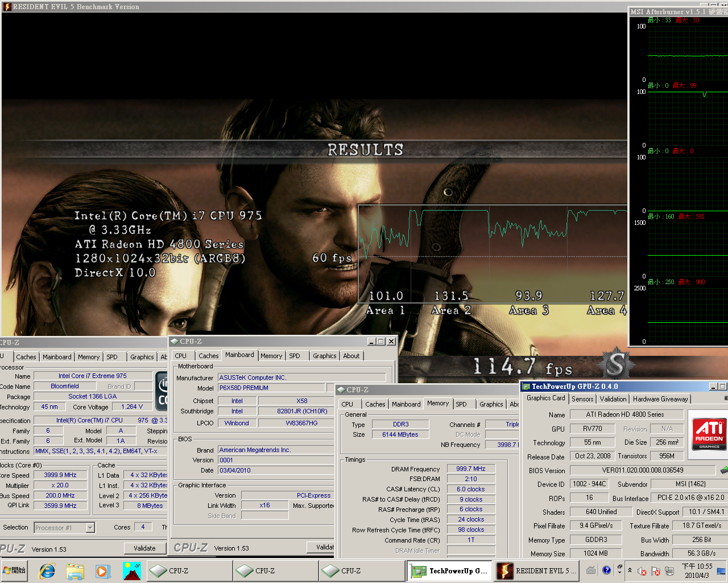The height and width of the screenshot is (583, 728).
Task: Click the blue help question-mark tray icon
Action: 606,570
